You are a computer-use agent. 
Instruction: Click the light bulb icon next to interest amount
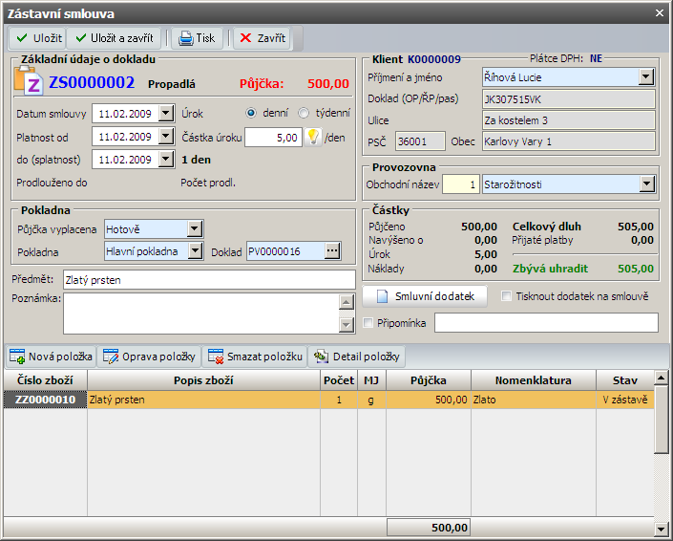pos(312,137)
